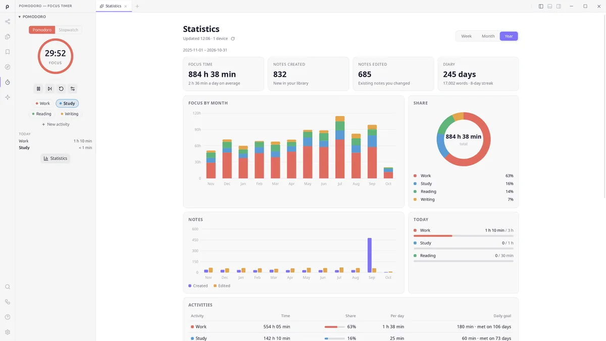Screen dimensions: 606x341
Task: Toggle the right sidebar layout icon
Action: click(559, 6)
